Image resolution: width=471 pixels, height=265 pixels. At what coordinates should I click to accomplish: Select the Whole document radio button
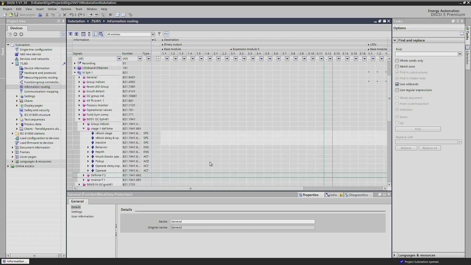coord(397,98)
